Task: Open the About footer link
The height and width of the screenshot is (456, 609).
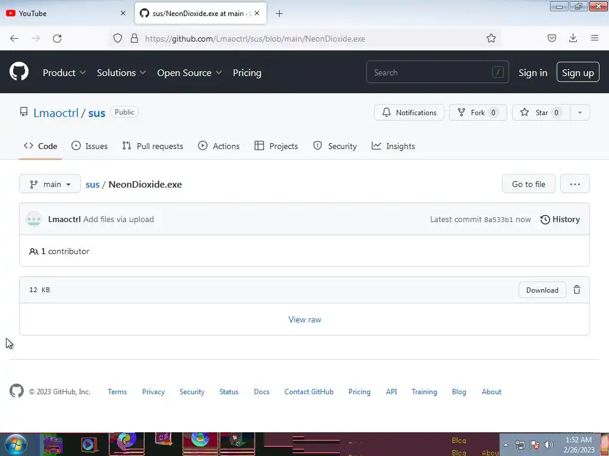Action: 491,392
